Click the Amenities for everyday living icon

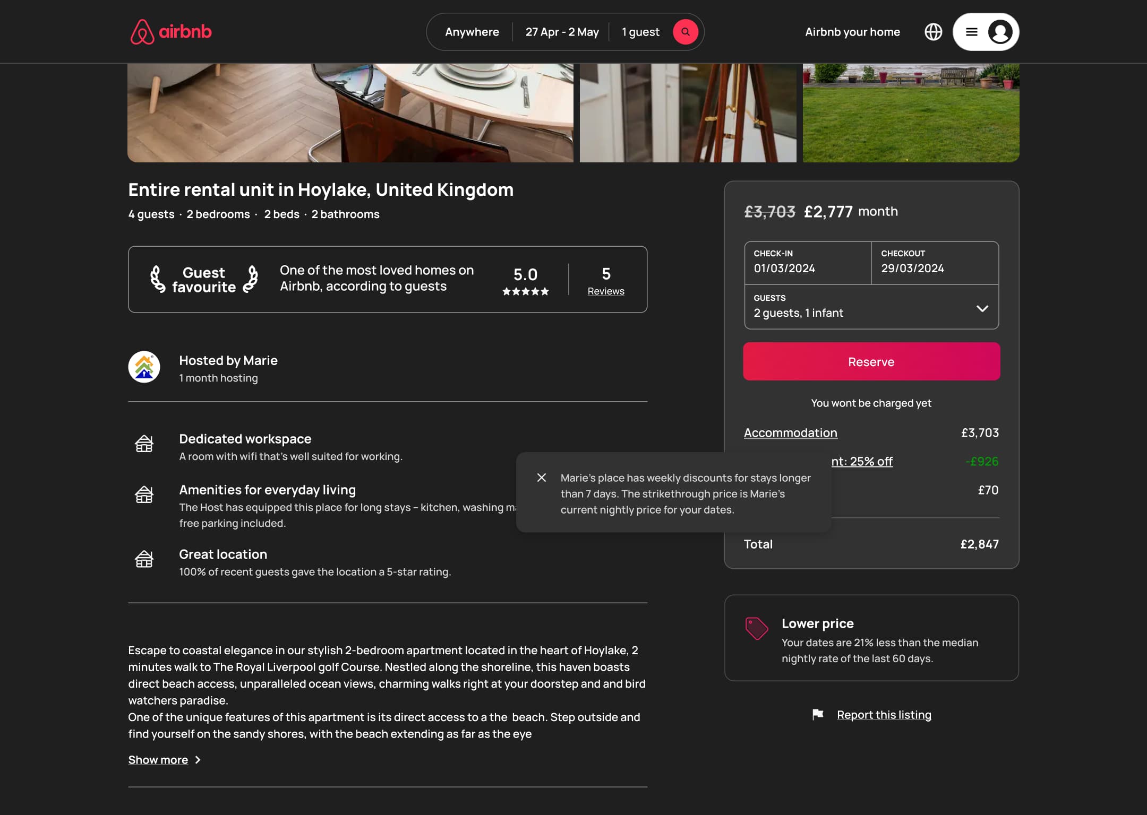pos(144,495)
